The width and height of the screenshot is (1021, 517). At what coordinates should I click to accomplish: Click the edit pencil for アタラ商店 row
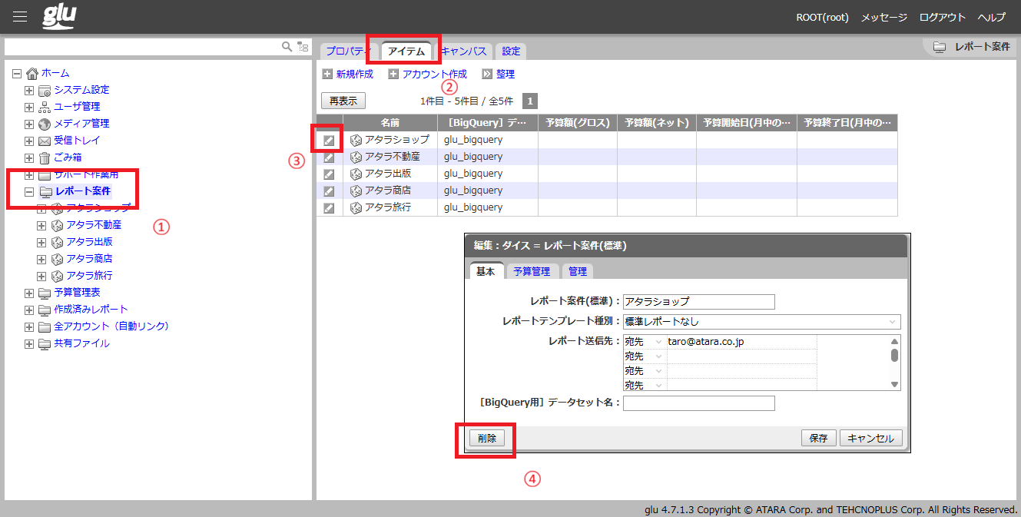pos(329,191)
